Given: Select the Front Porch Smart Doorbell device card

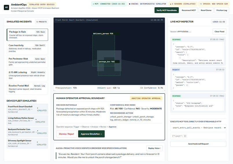Looking at the screenshot, I should (27, 109).
